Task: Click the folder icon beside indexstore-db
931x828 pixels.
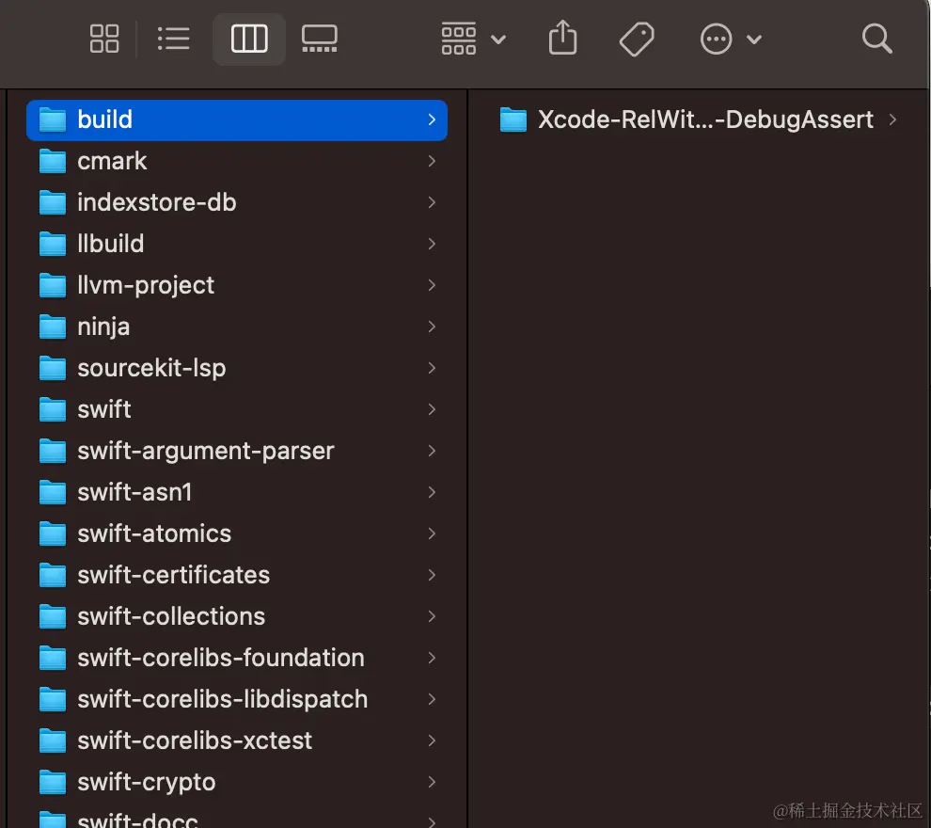Action: click(x=53, y=203)
